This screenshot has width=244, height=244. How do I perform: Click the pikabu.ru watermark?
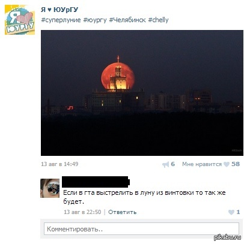point(227,237)
